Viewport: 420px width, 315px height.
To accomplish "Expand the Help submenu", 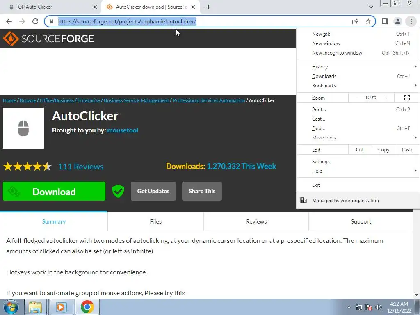I will 358,171.
